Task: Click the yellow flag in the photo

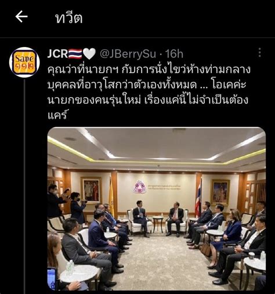Action: click(x=111, y=196)
